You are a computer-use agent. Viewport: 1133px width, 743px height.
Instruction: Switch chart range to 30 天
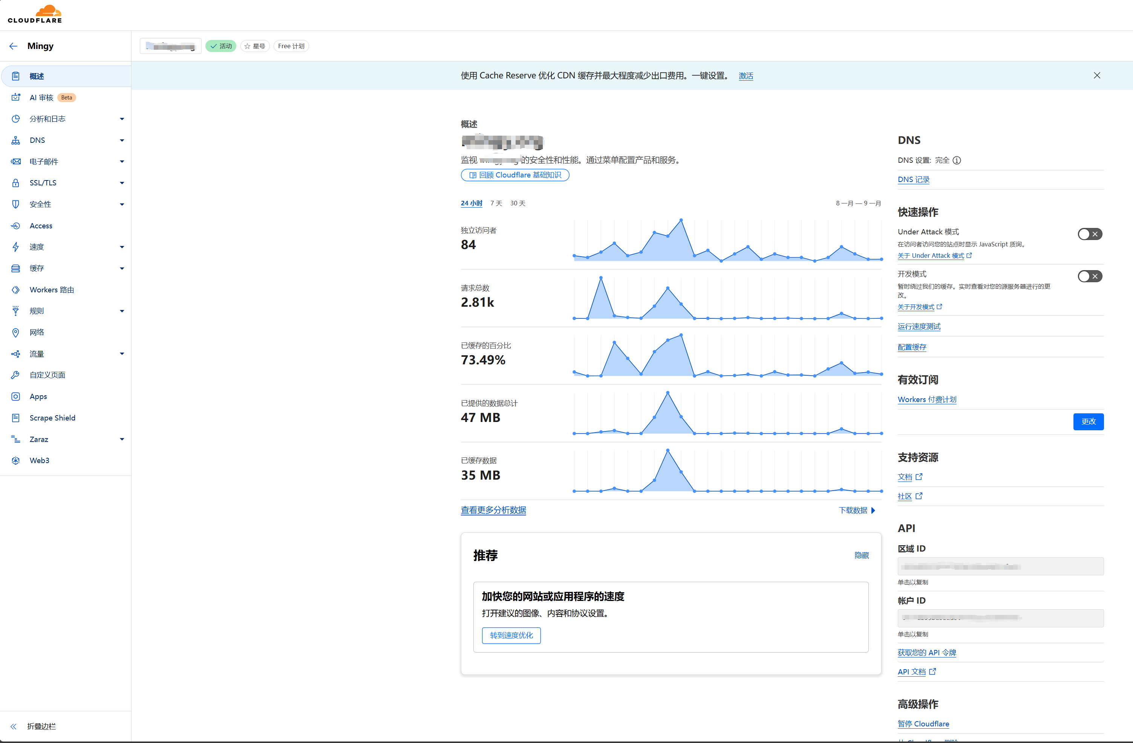pyautogui.click(x=518, y=203)
